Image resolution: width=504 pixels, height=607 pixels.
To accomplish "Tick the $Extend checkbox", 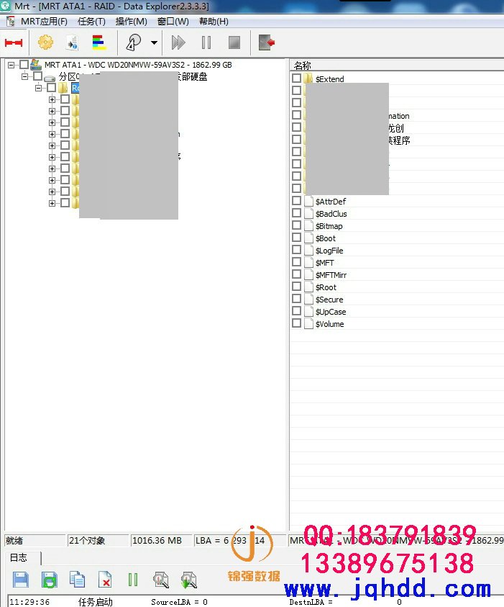I will [x=296, y=78].
